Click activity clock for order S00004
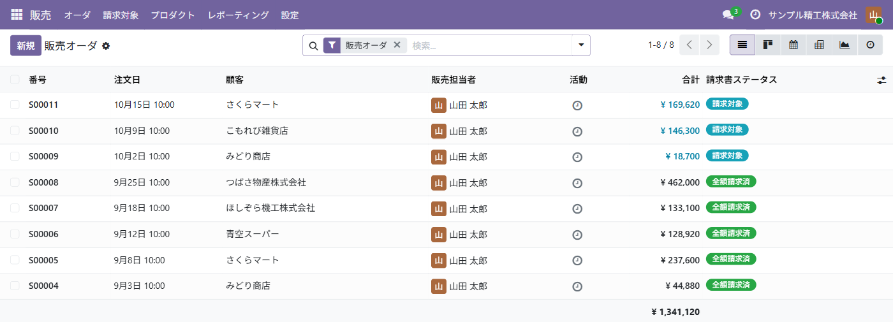This screenshot has width=893, height=322. click(577, 286)
